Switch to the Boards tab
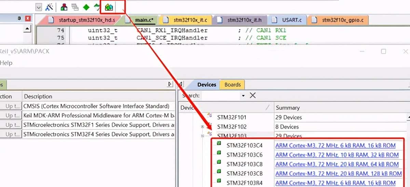The width and height of the screenshot is (410, 187). tap(232, 85)
